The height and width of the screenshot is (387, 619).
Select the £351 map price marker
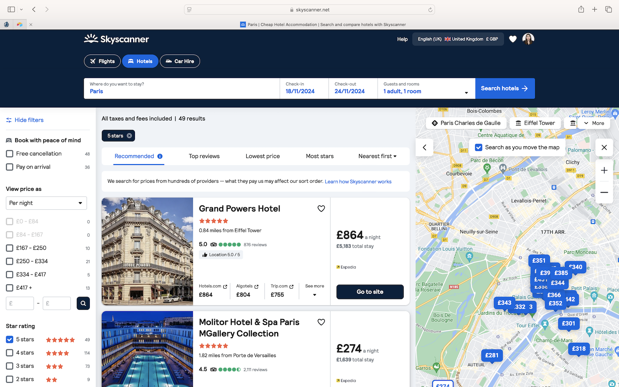539,260
